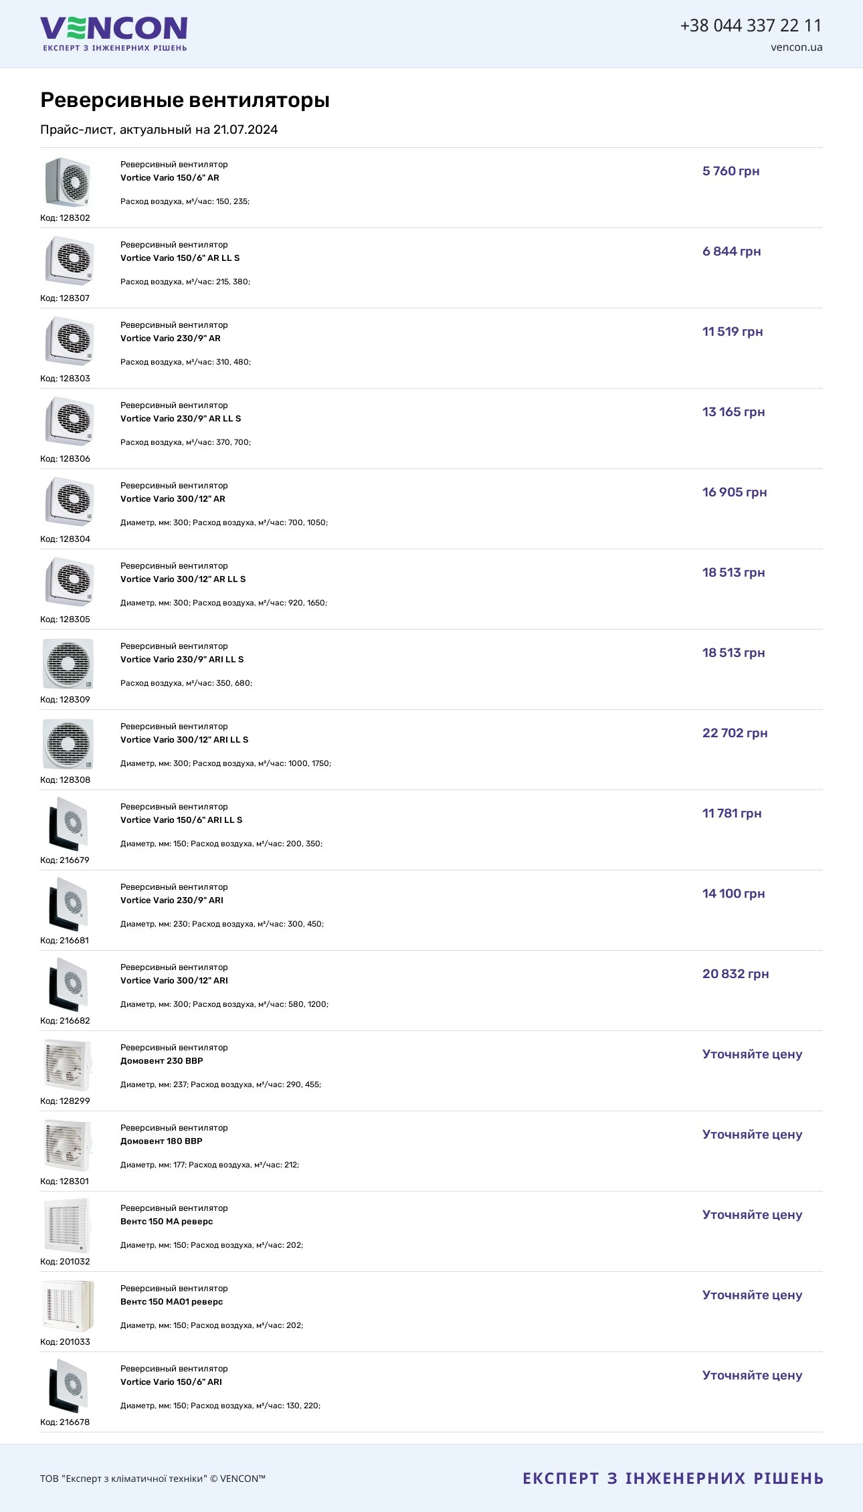Click "Уточняйте цену" for Домовент 230 ВВР
The image size is (863, 1512).
(752, 1054)
